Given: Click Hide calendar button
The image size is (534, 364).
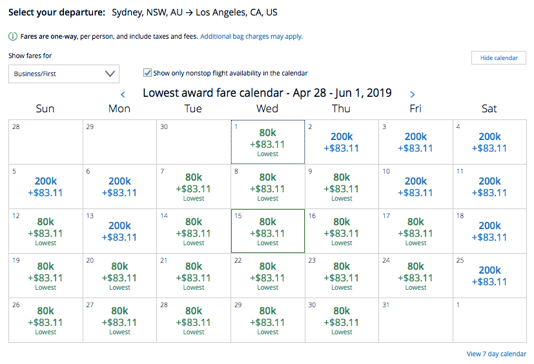Looking at the screenshot, I should click(498, 58).
